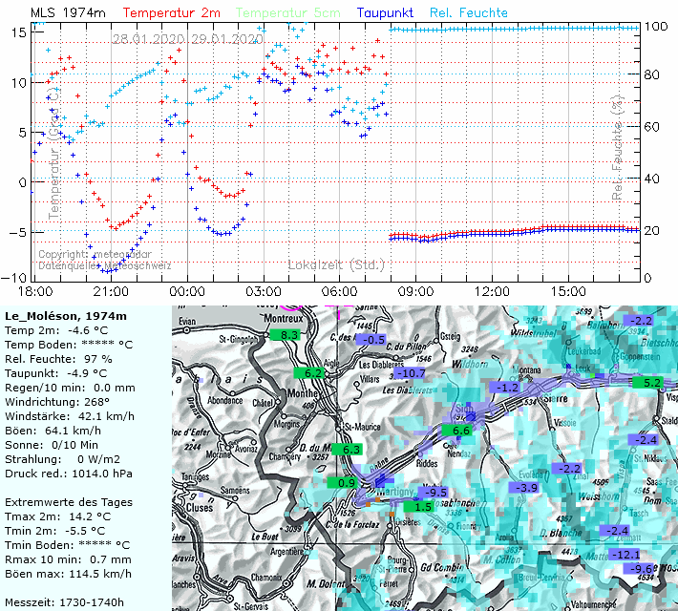Click the 1.5 label near Orsières
678x611 pixels.
click(419, 506)
